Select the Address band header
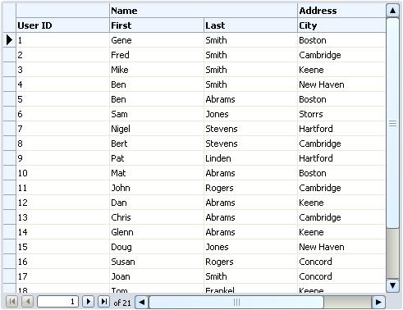Screen dimensions: 403x310 tap(341, 11)
